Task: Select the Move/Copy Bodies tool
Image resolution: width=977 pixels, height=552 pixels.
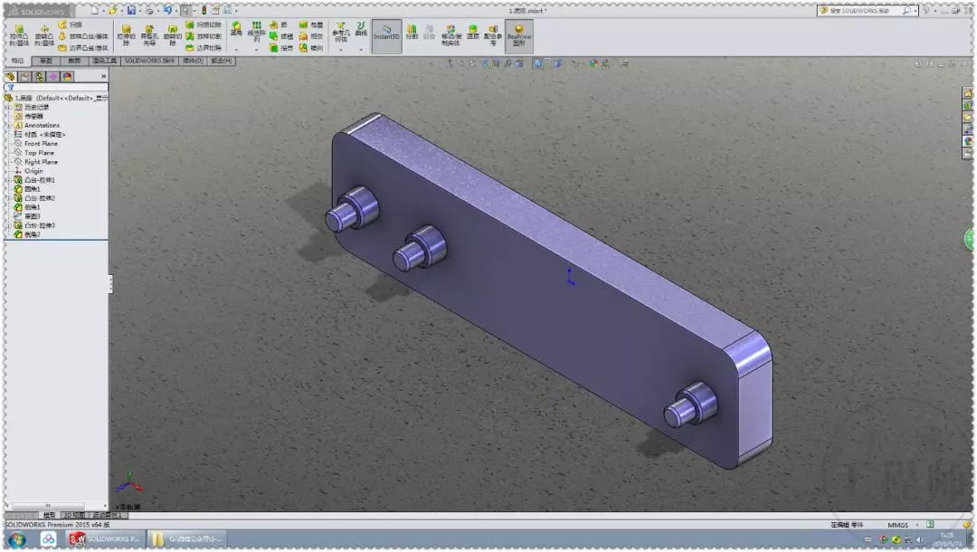Action: [x=451, y=35]
